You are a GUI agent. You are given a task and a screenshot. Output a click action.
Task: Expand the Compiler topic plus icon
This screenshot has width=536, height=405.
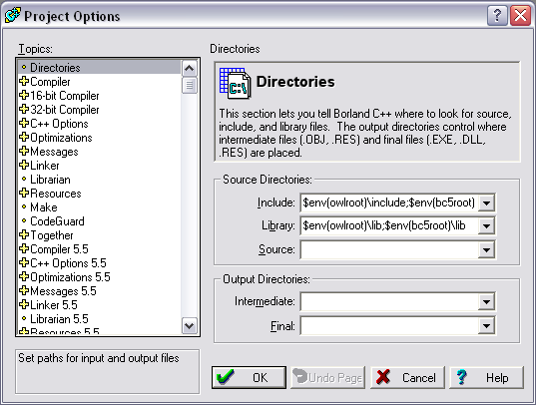tap(24, 82)
